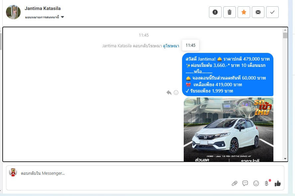Delete conversation with trash icon
Viewport: 295px width, 196px height.
coord(229,12)
